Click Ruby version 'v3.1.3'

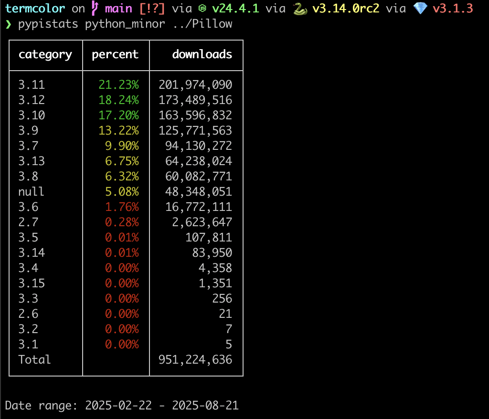click(x=453, y=9)
